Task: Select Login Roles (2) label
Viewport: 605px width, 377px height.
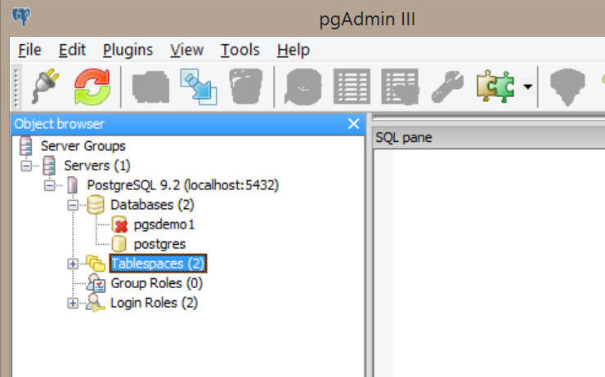Action: click(154, 303)
